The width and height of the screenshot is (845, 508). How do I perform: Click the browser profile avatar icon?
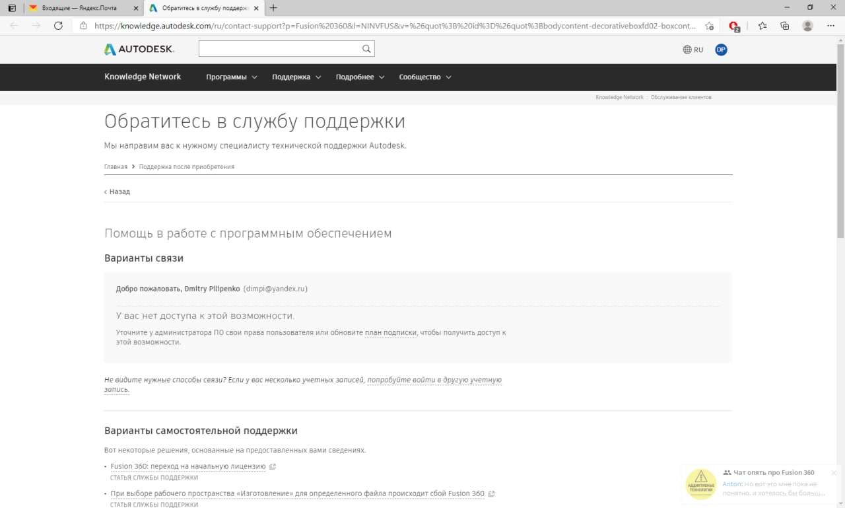pos(807,26)
